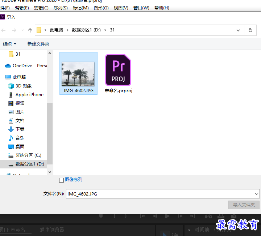Click the 3D 对象 cube icon
Viewport: 261px width, 236px height.
[11, 86]
